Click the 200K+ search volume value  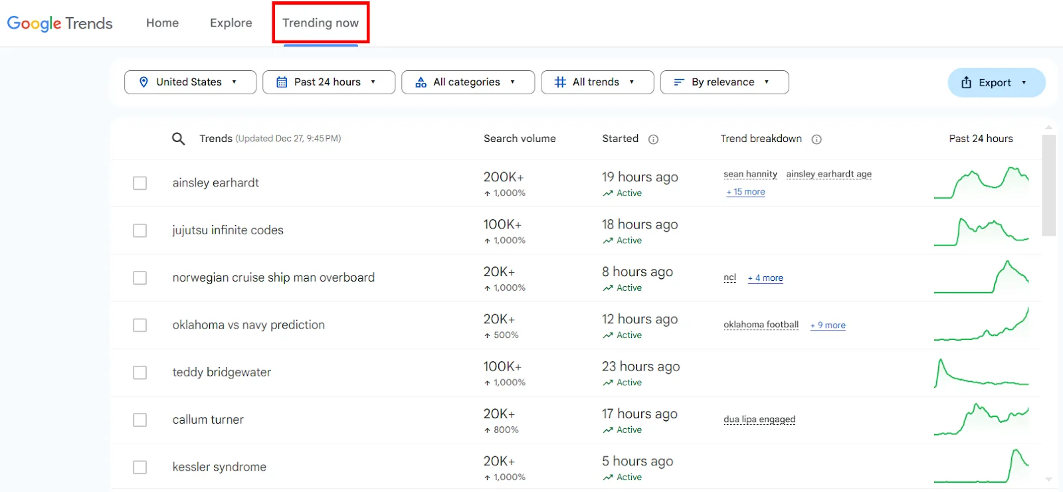point(504,177)
